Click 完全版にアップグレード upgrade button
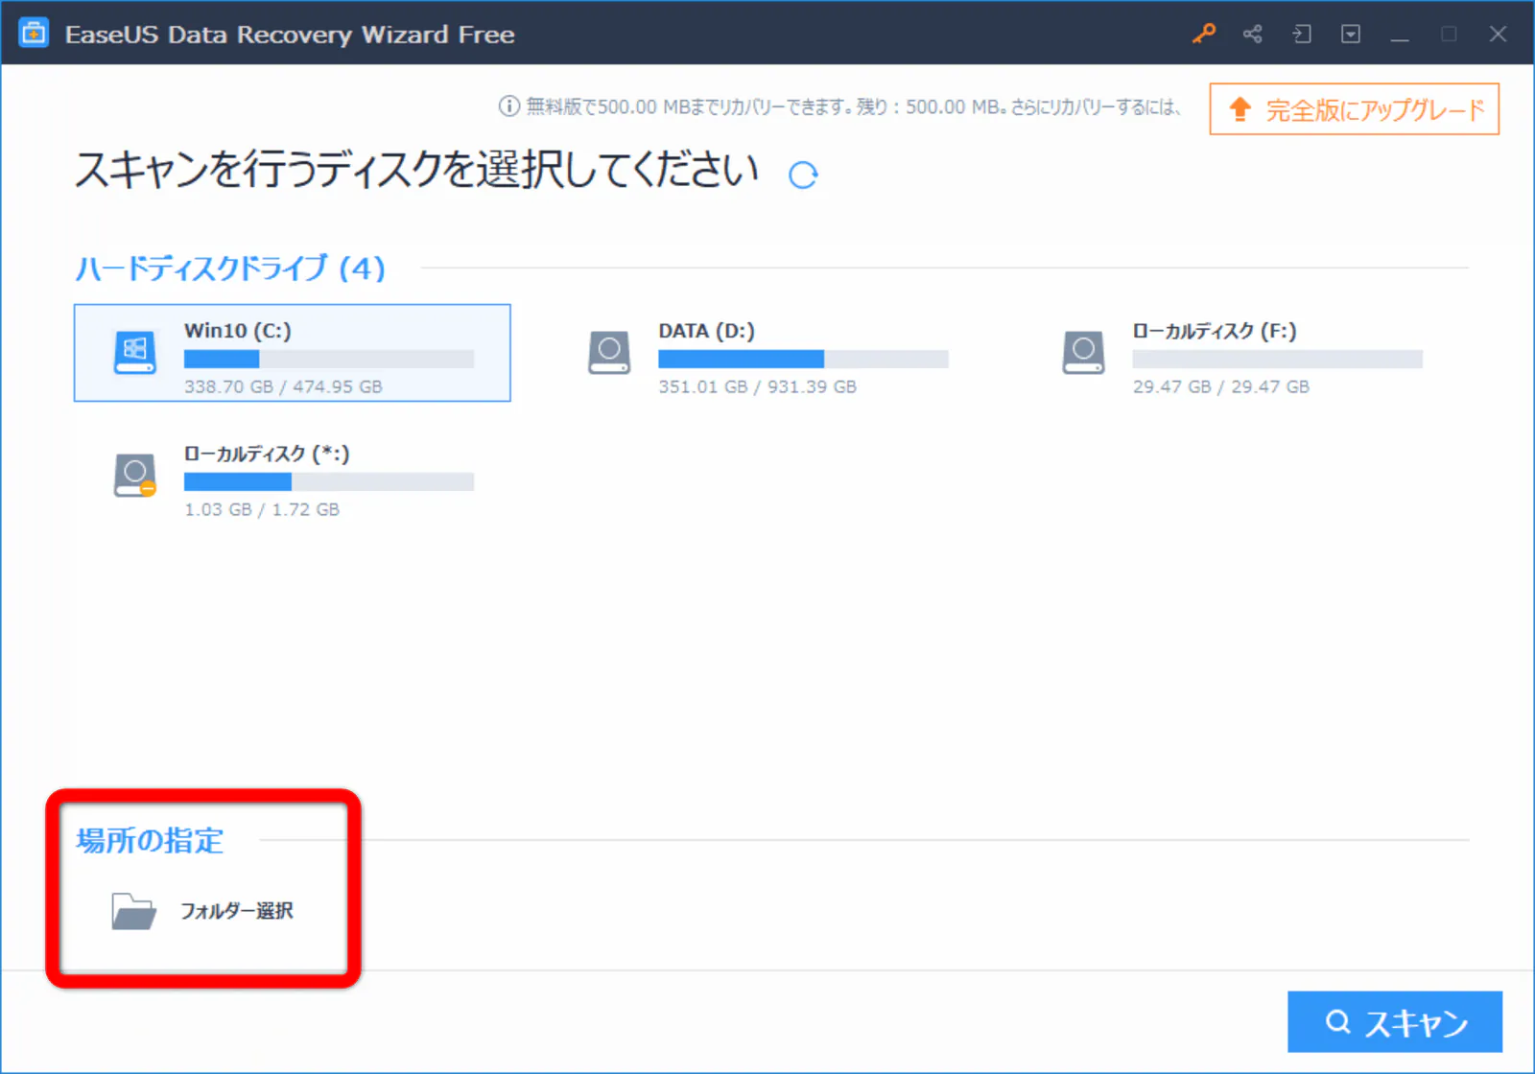Viewport: 1535px width, 1074px height. tap(1354, 109)
